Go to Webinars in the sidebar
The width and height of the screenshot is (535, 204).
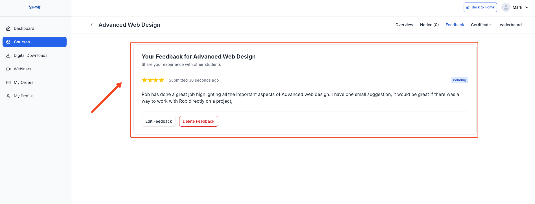coord(34,69)
